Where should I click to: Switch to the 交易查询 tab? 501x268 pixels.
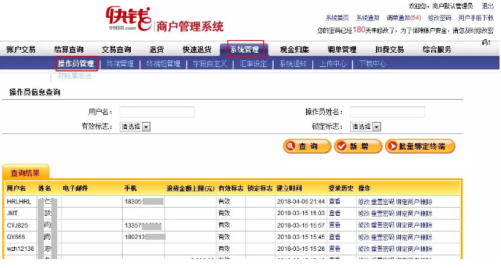click(x=116, y=50)
